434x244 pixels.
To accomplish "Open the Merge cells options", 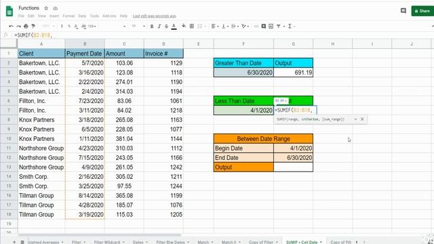I will (x=201, y=26).
